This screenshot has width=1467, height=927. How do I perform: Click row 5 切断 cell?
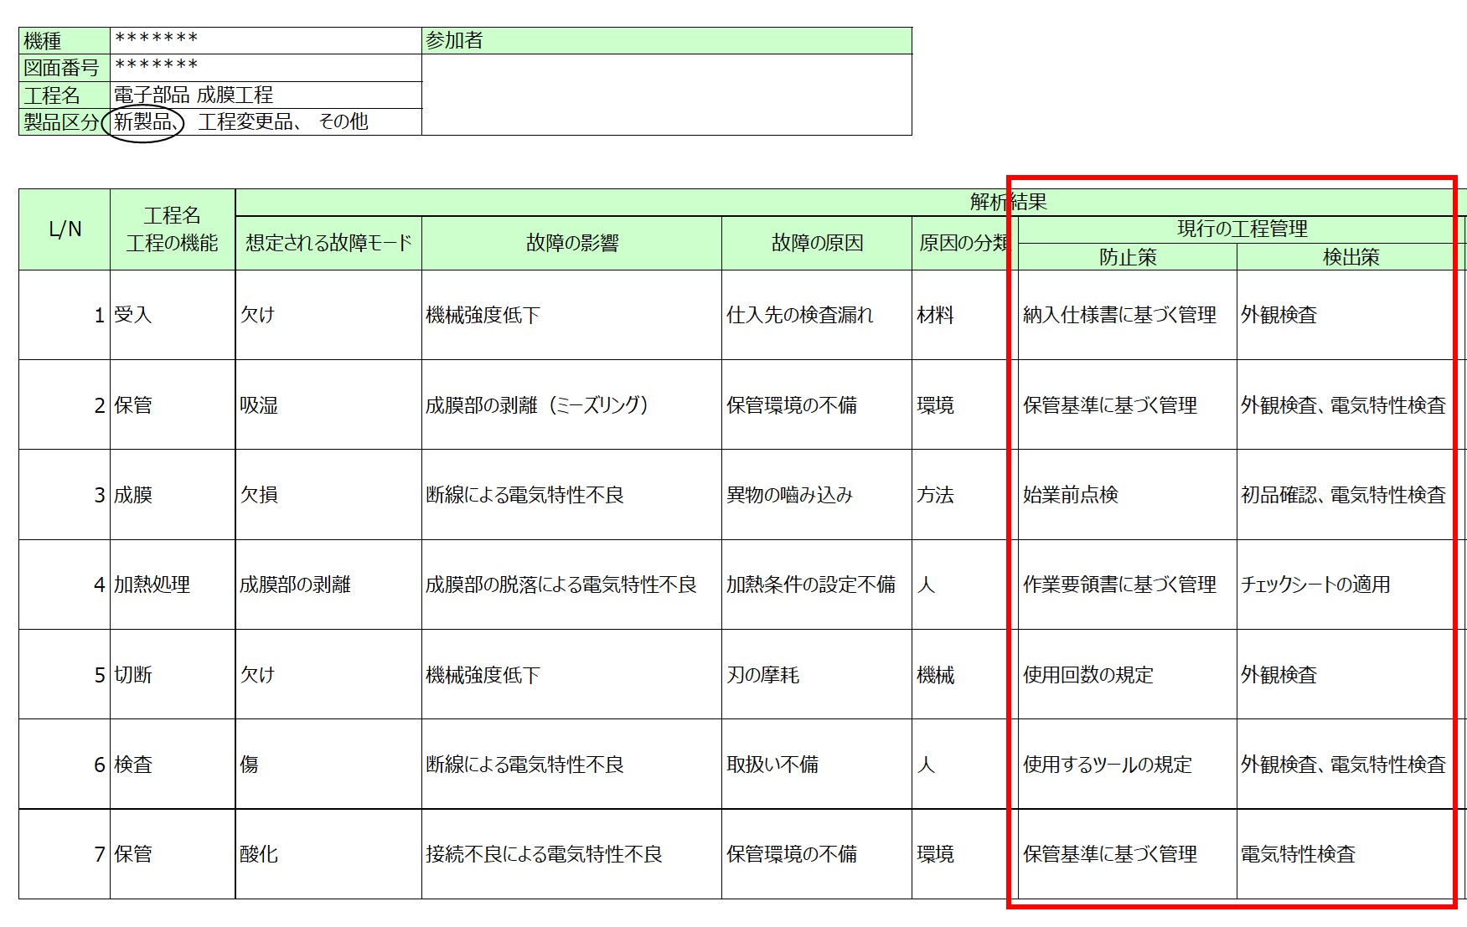click(173, 675)
